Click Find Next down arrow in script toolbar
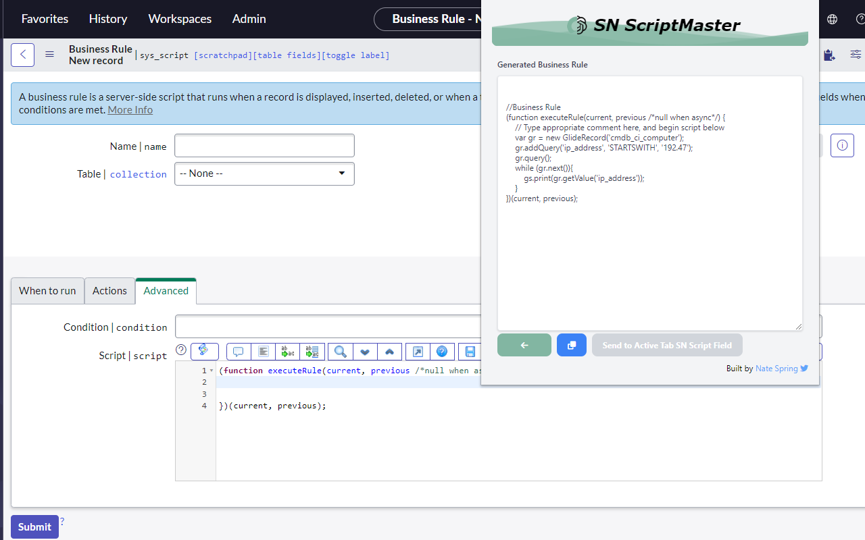 [x=364, y=352]
